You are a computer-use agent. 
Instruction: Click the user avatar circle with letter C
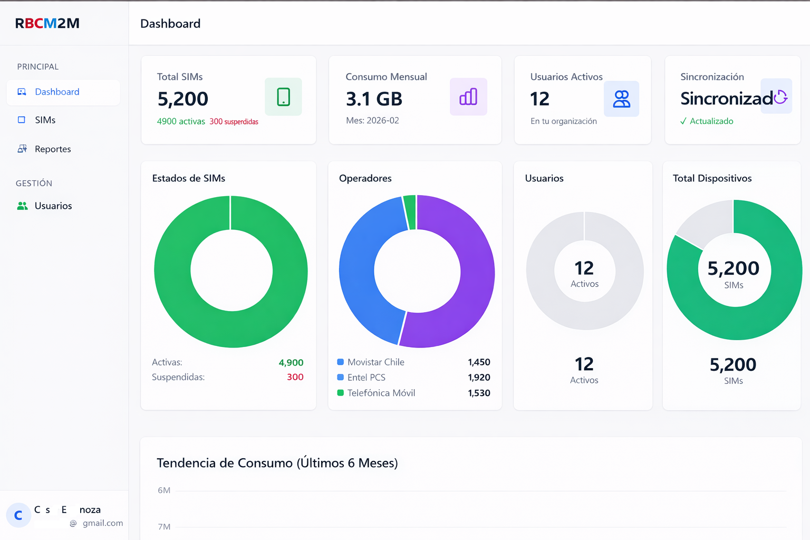click(x=18, y=515)
